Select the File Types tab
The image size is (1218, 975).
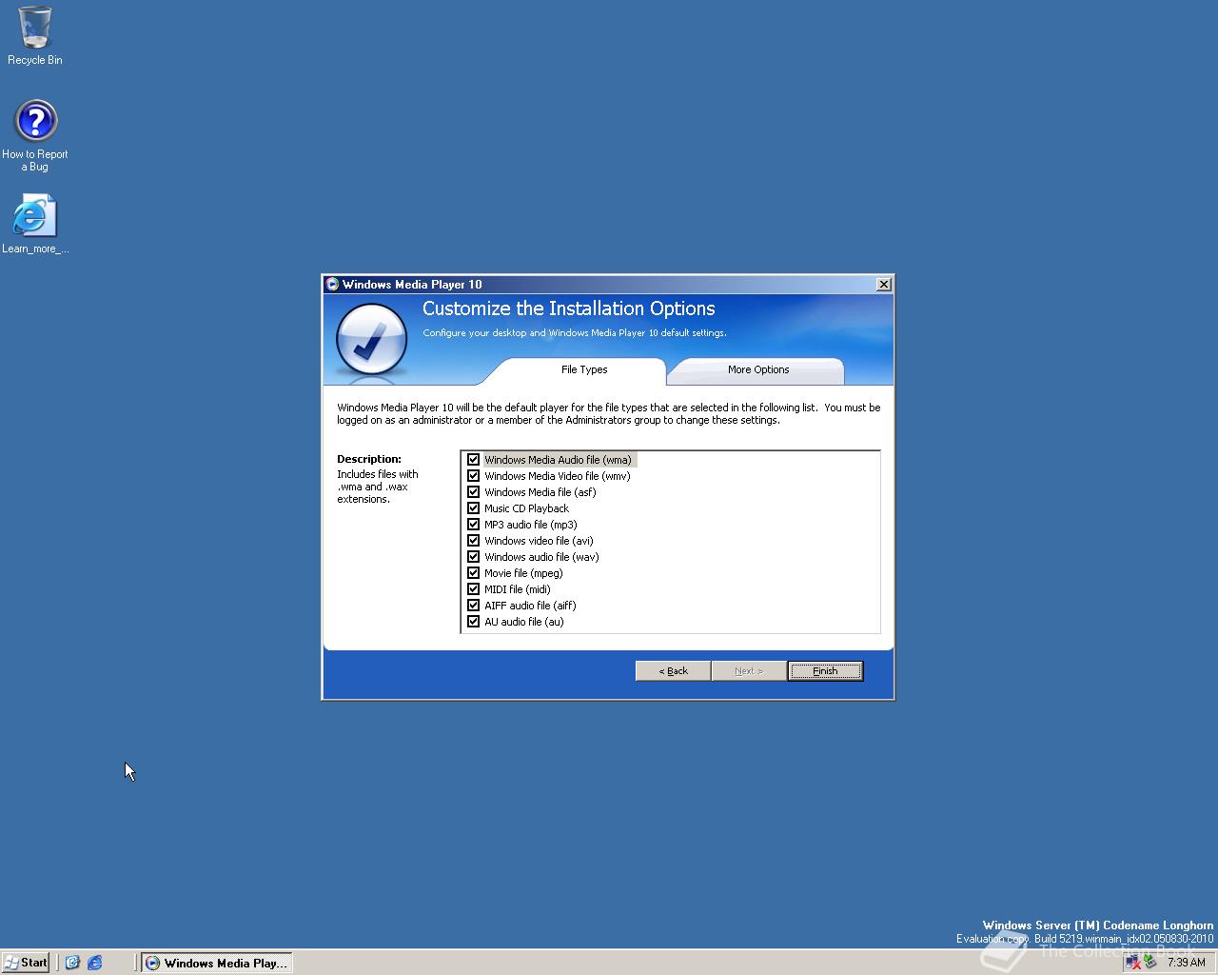pyautogui.click(x=583, y=370)
